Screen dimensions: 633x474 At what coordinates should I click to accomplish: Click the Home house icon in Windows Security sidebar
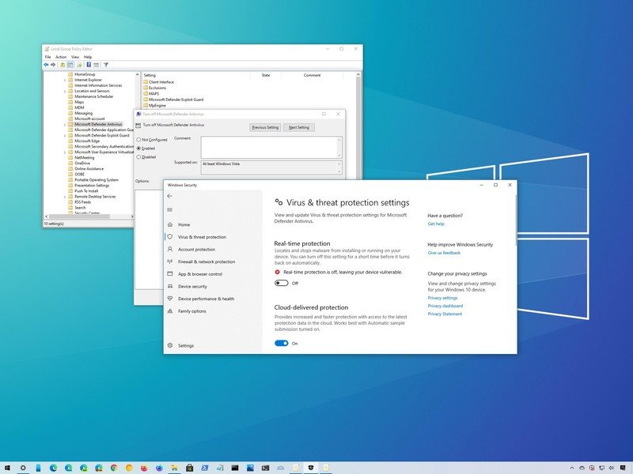170,224
